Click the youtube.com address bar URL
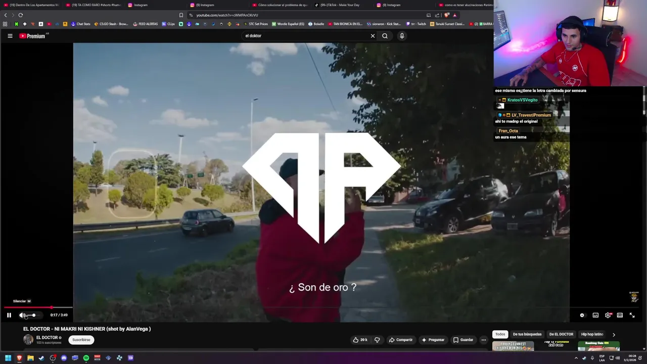The image size is (647, 364). (x=227, y=15)
